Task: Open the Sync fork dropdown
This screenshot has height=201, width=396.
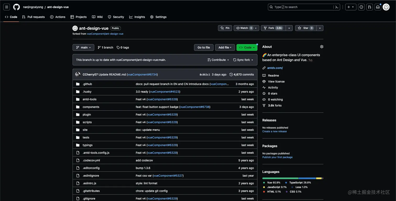Action: (x=243, y=60)
